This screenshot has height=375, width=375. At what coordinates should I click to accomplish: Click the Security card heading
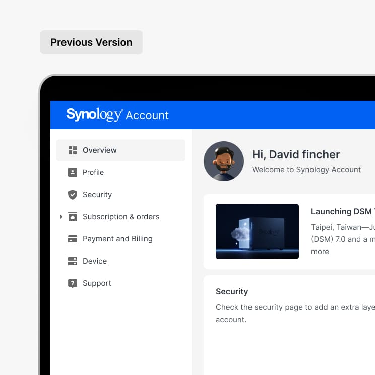(232, 291)
